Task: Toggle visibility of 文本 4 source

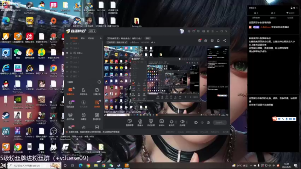Action: click(67, 53)
